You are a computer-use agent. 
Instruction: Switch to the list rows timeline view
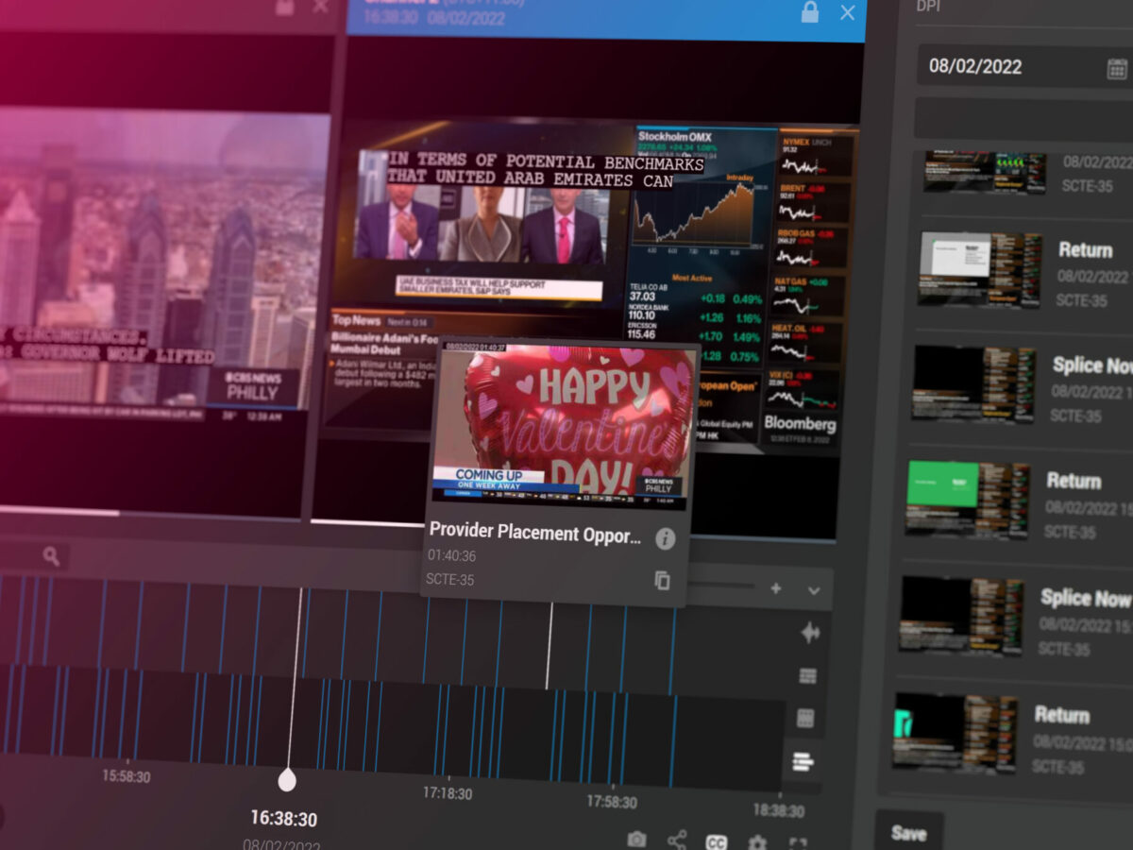(808, 675)
